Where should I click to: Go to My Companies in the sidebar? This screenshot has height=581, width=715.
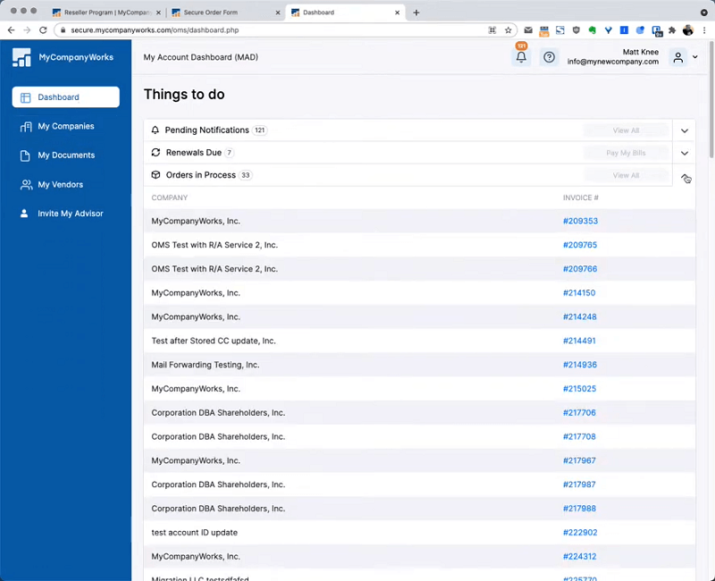[65, 126]
